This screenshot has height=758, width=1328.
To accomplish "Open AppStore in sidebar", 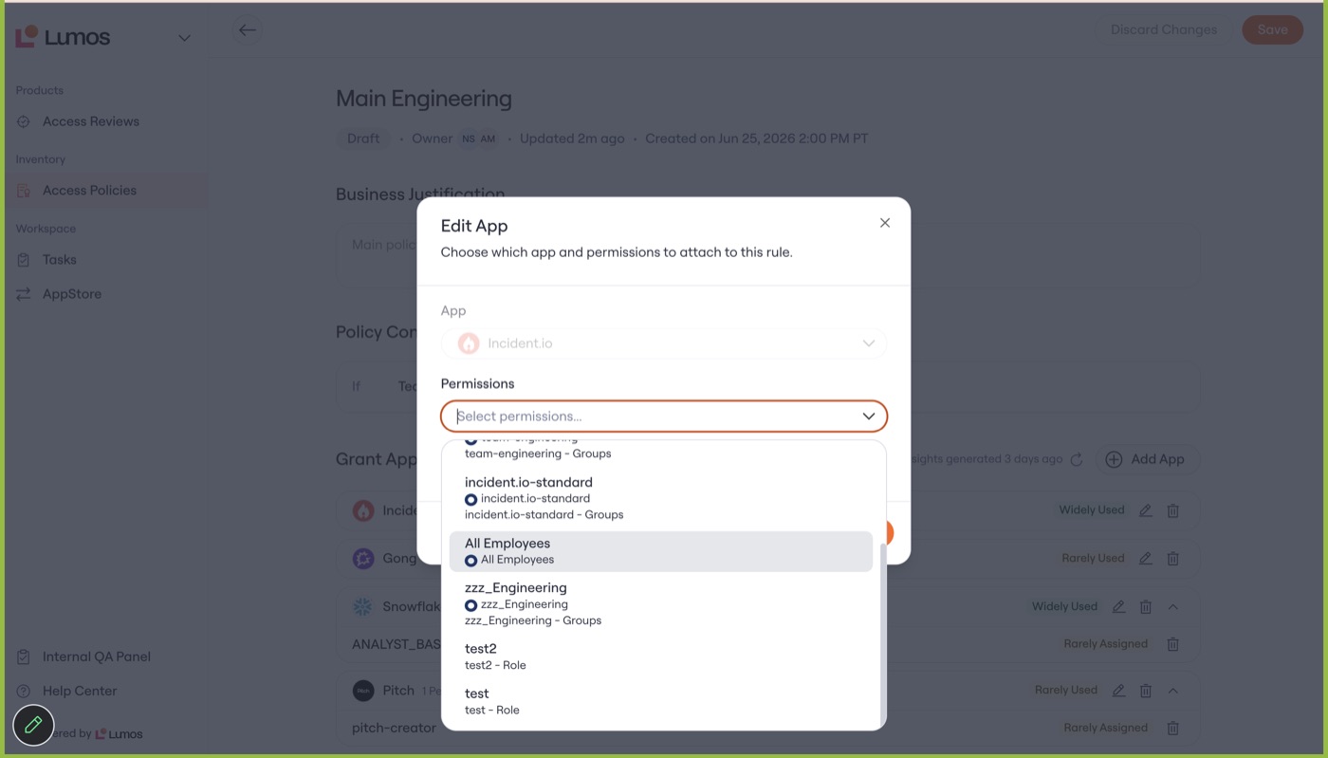I will pos(71,294).
